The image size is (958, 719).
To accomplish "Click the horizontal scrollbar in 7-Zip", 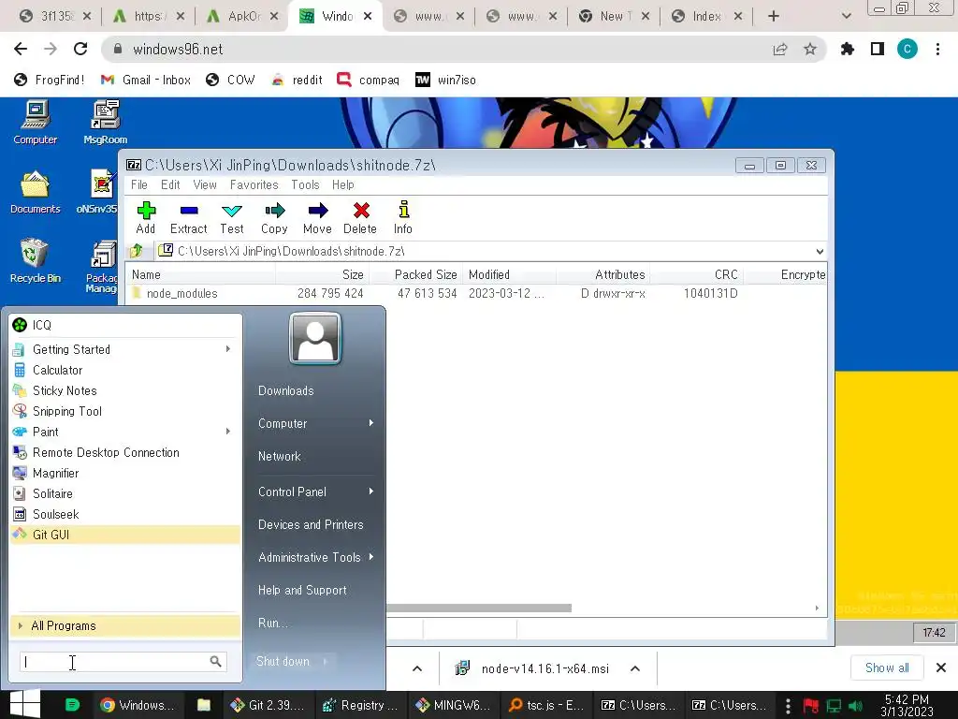I will [x=479, y=608].
